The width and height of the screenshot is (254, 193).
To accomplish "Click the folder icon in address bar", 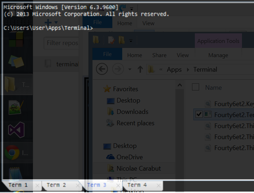I will tap(151, 69).
